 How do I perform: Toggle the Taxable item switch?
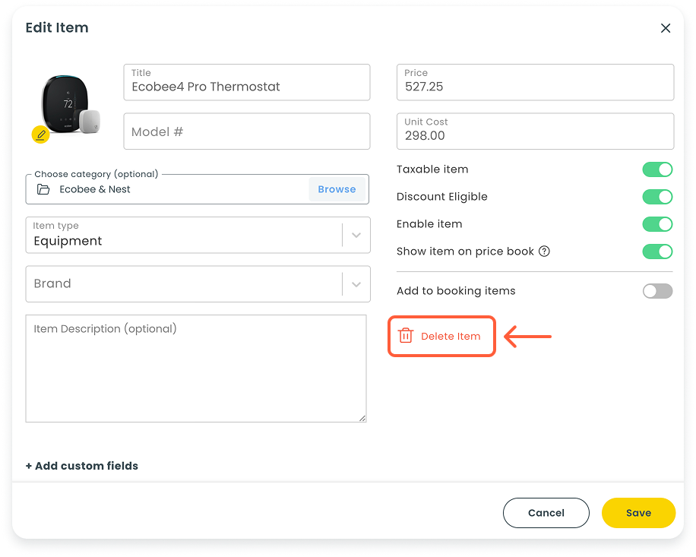[x=657, y=169]
